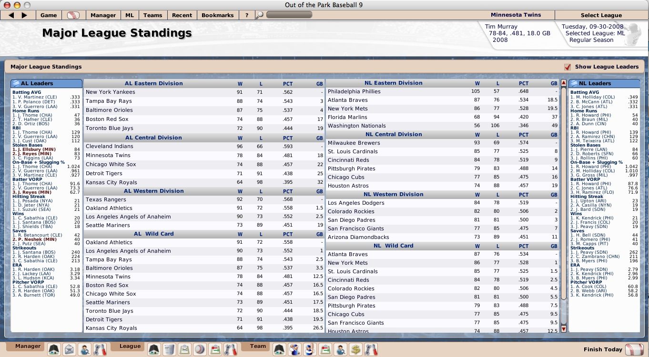The width and height of the screenshot is (649, 357).
Task: Open the manager mail envelope icon
Action: click(70, 350)
